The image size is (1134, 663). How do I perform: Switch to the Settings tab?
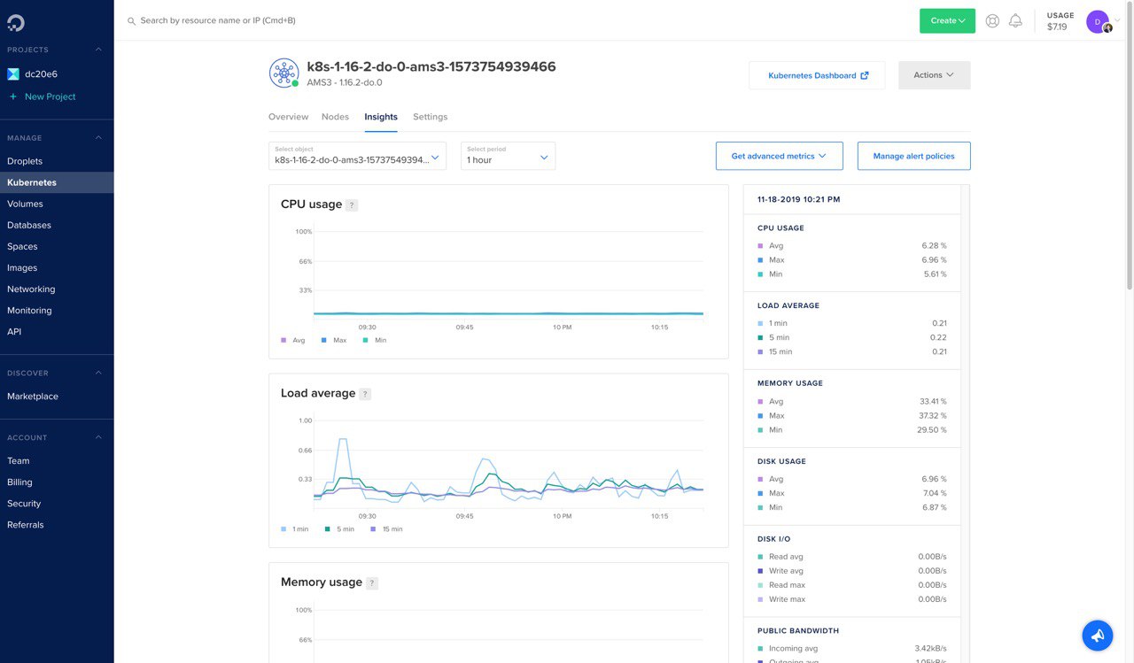[430, 117]
